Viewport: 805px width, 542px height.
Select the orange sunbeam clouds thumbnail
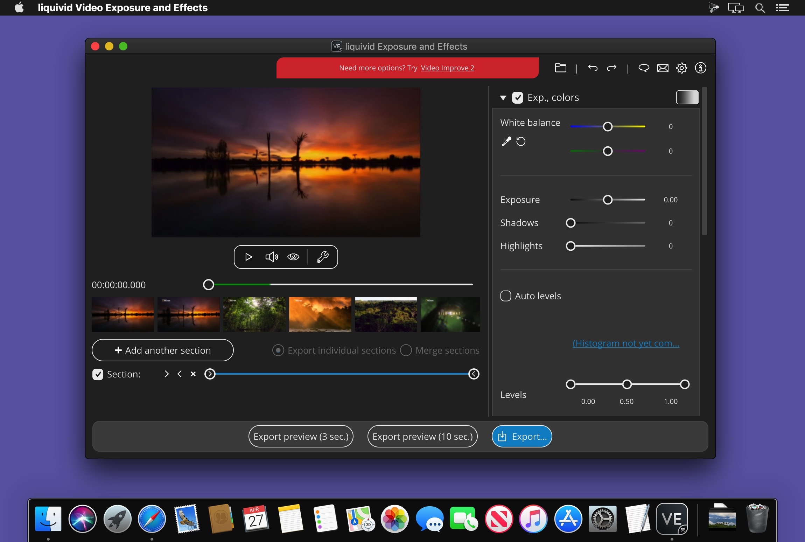pyautogui.click(x=320, y=314)
